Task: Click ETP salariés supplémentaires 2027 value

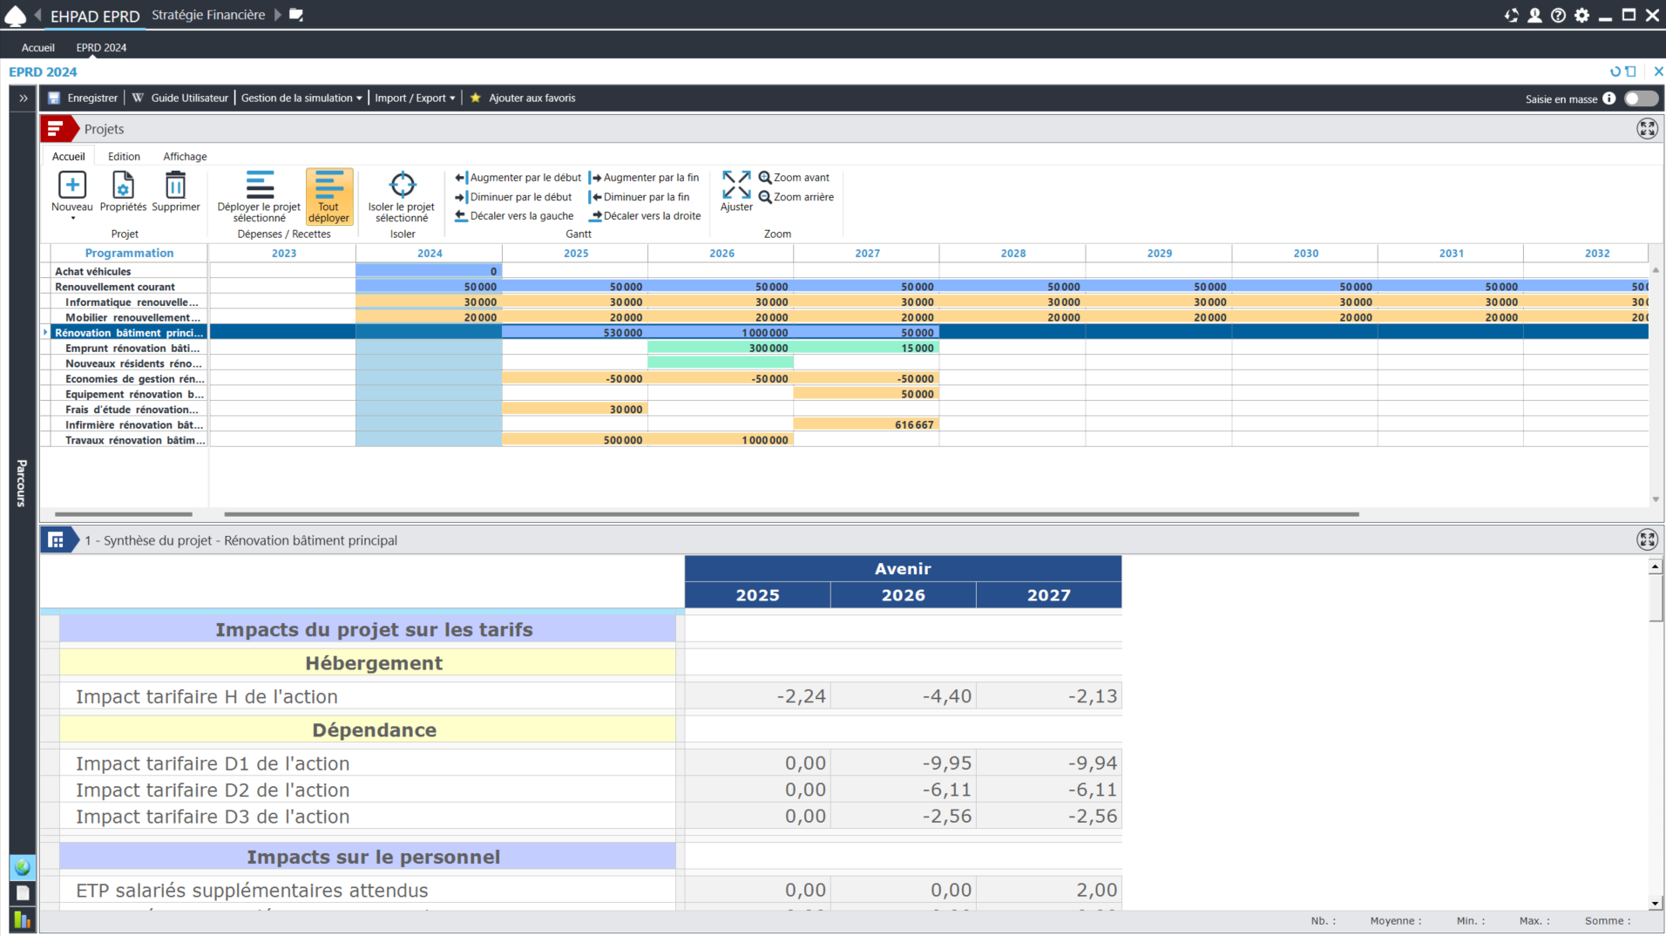Action: point(1048,890)
